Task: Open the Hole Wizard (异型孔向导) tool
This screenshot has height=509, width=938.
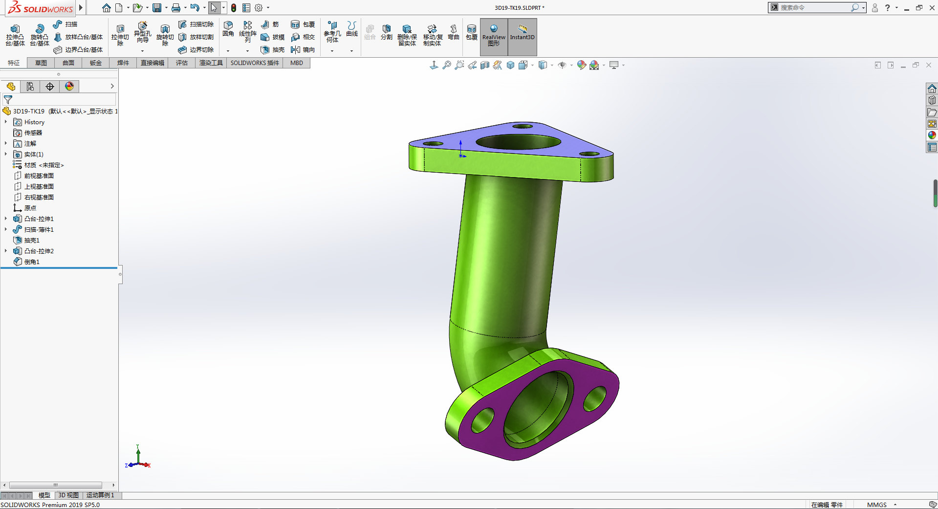Action: tap(142, 32)
